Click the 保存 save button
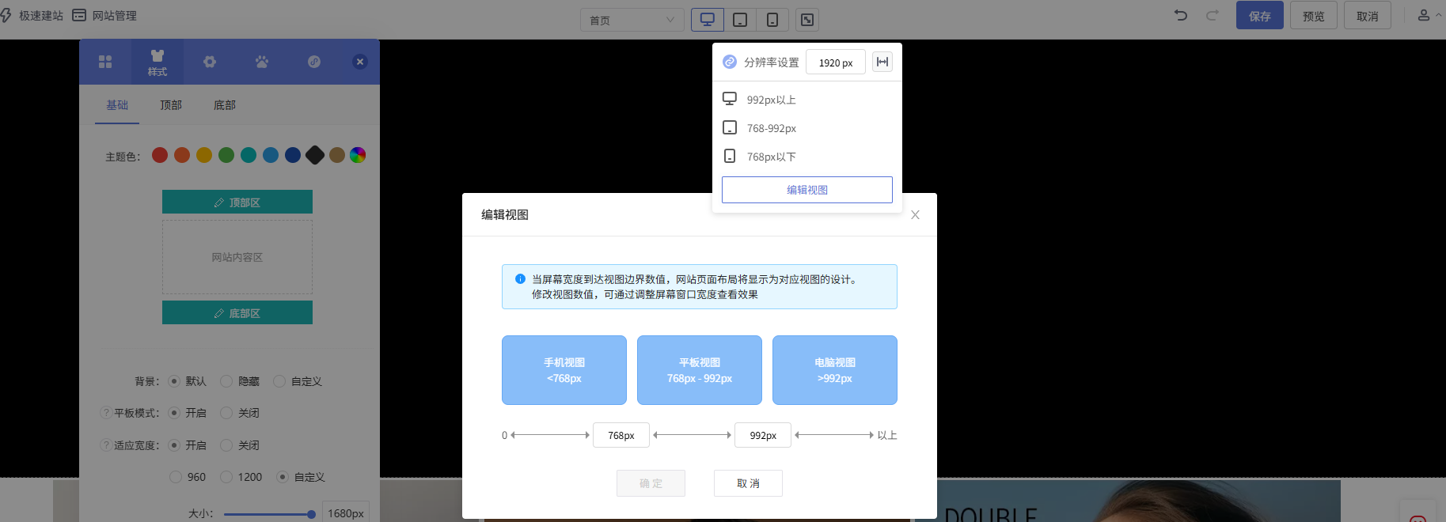 (1260, 15)
